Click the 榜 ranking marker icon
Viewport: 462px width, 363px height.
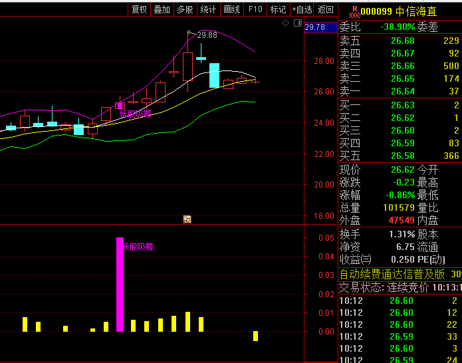tap(187, 219)
